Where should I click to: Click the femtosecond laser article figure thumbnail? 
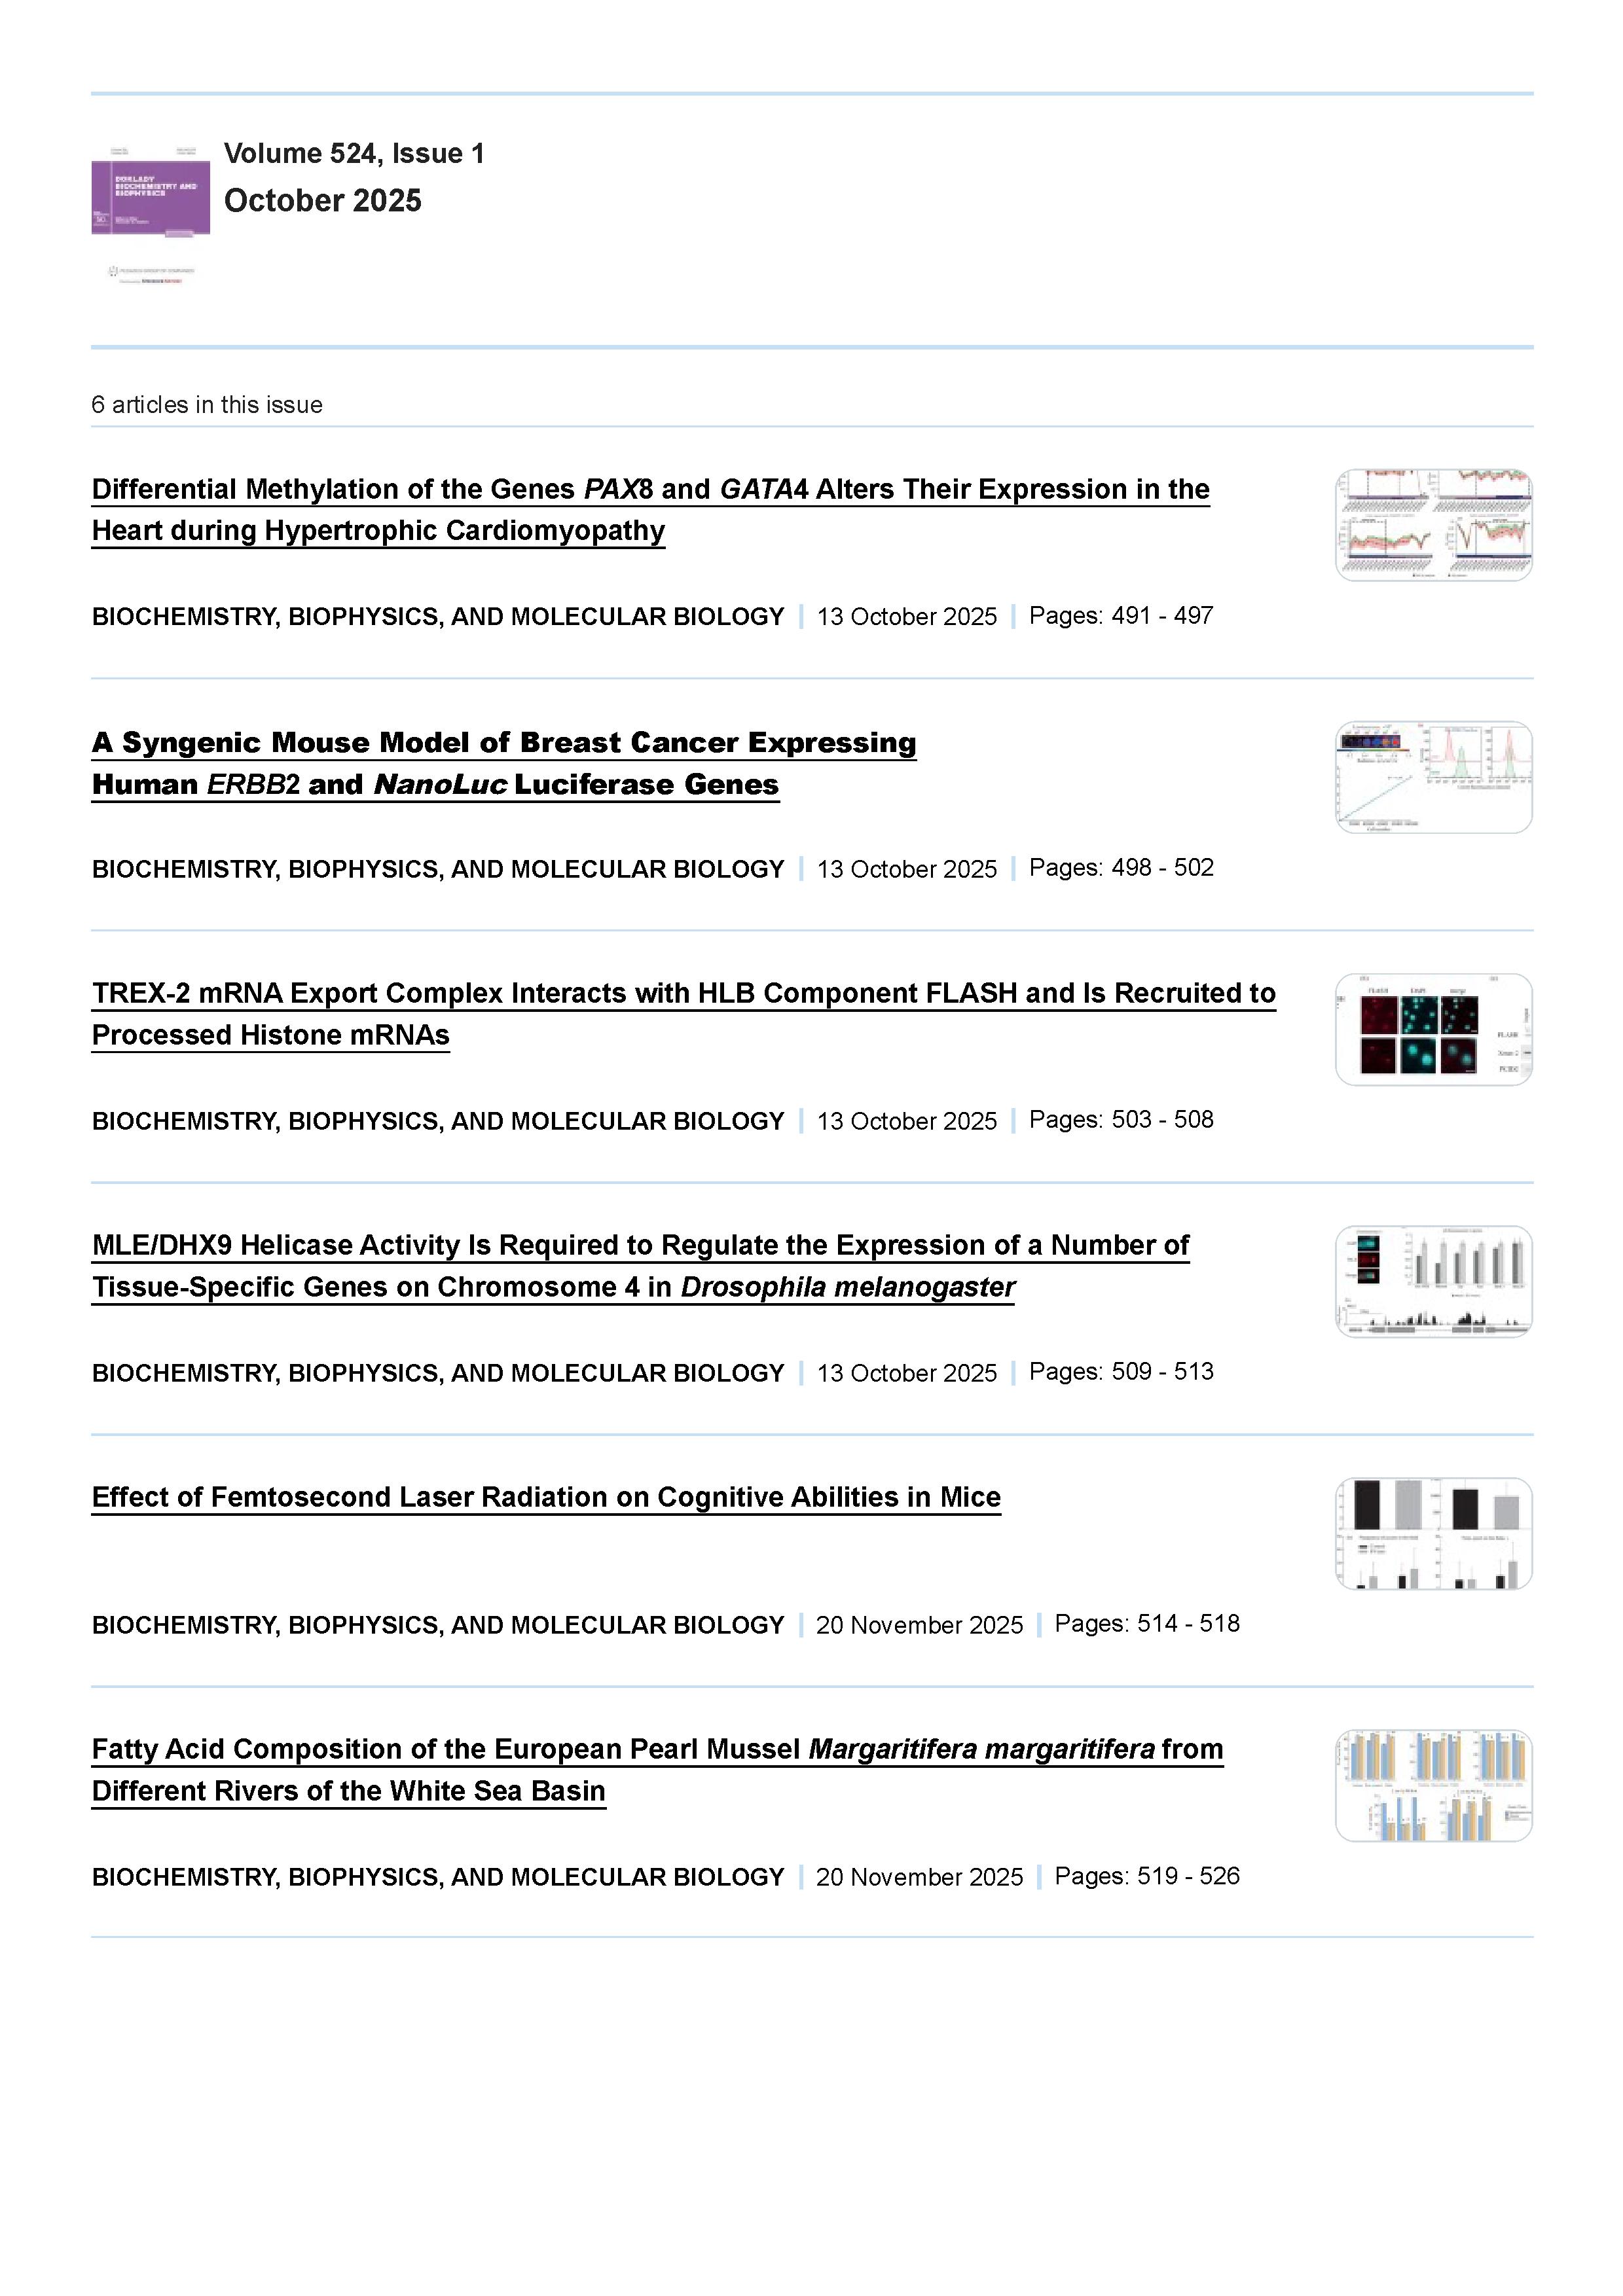1433,1533
